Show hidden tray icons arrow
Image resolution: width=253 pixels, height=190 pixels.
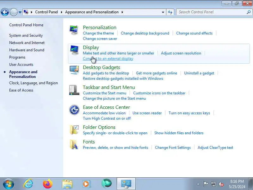coord(198,184)
